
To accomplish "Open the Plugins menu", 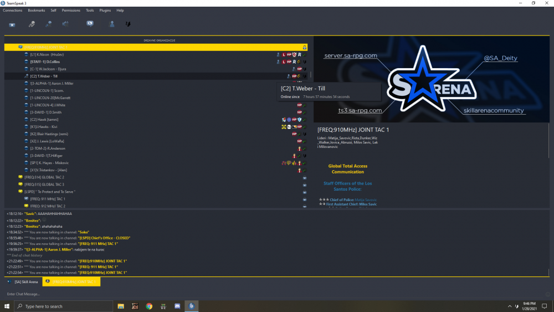I will coord(105,11).
